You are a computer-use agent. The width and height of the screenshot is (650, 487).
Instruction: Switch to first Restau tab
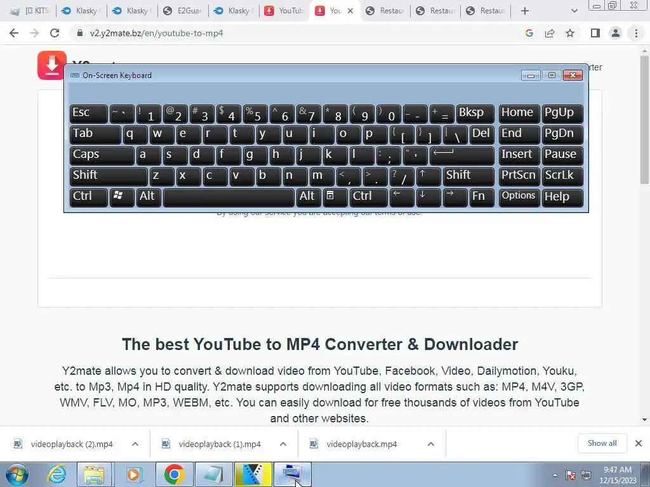click(x=385, y=11)
